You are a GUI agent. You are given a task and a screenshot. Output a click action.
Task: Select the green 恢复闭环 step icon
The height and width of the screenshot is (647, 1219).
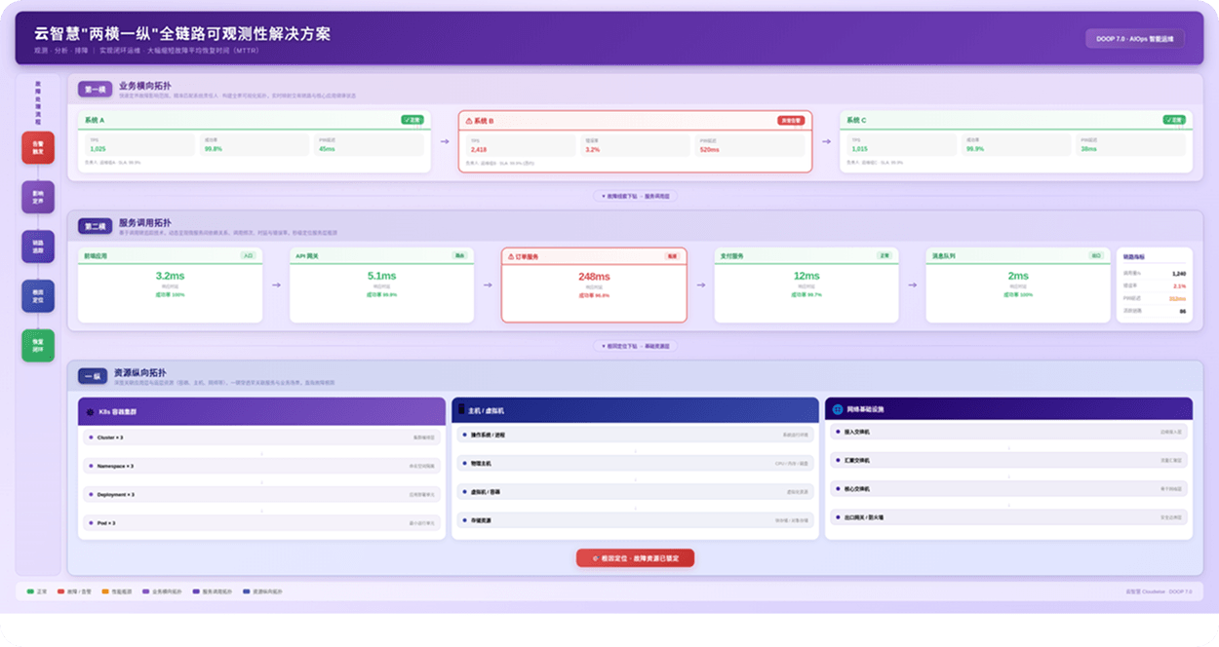click(x=37, y=345)
